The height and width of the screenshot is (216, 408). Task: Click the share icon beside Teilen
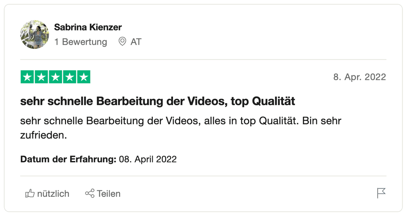point(90,194)
